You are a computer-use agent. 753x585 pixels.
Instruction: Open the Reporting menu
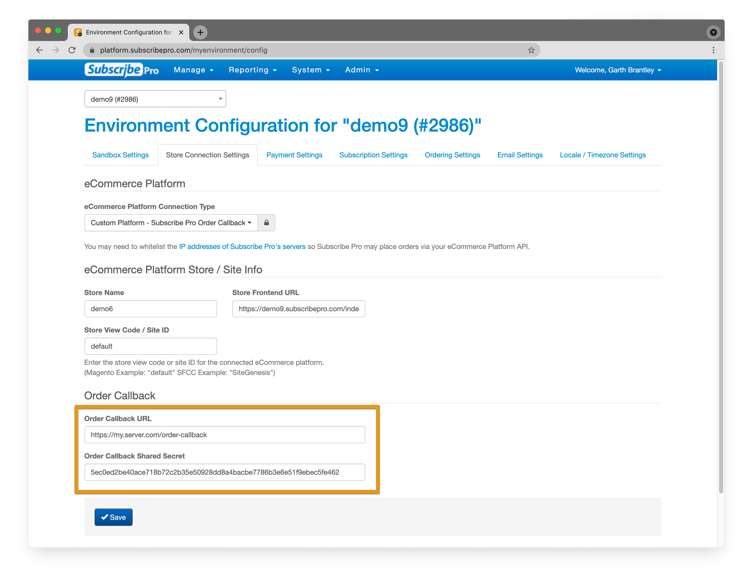click(x=253, y=70)
